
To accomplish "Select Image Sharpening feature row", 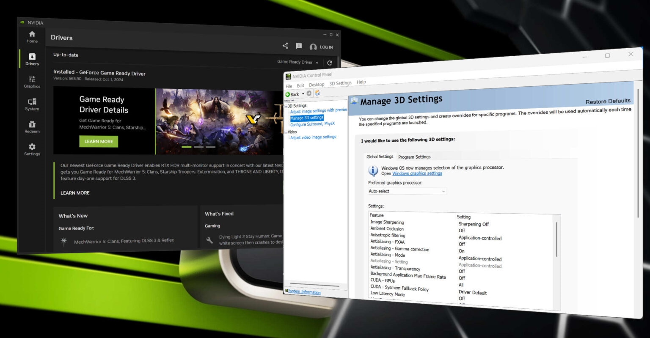I will click(387, 222).
